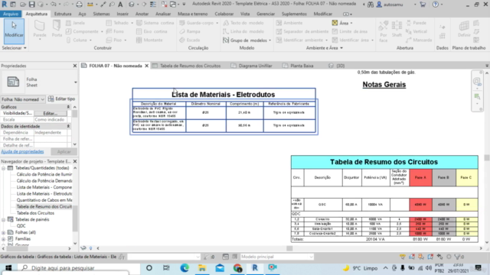Image resolution: width=490 pixels, height=275 pixels.
Task: Click the Grupo de modelos icon
Action: point(226,40)
